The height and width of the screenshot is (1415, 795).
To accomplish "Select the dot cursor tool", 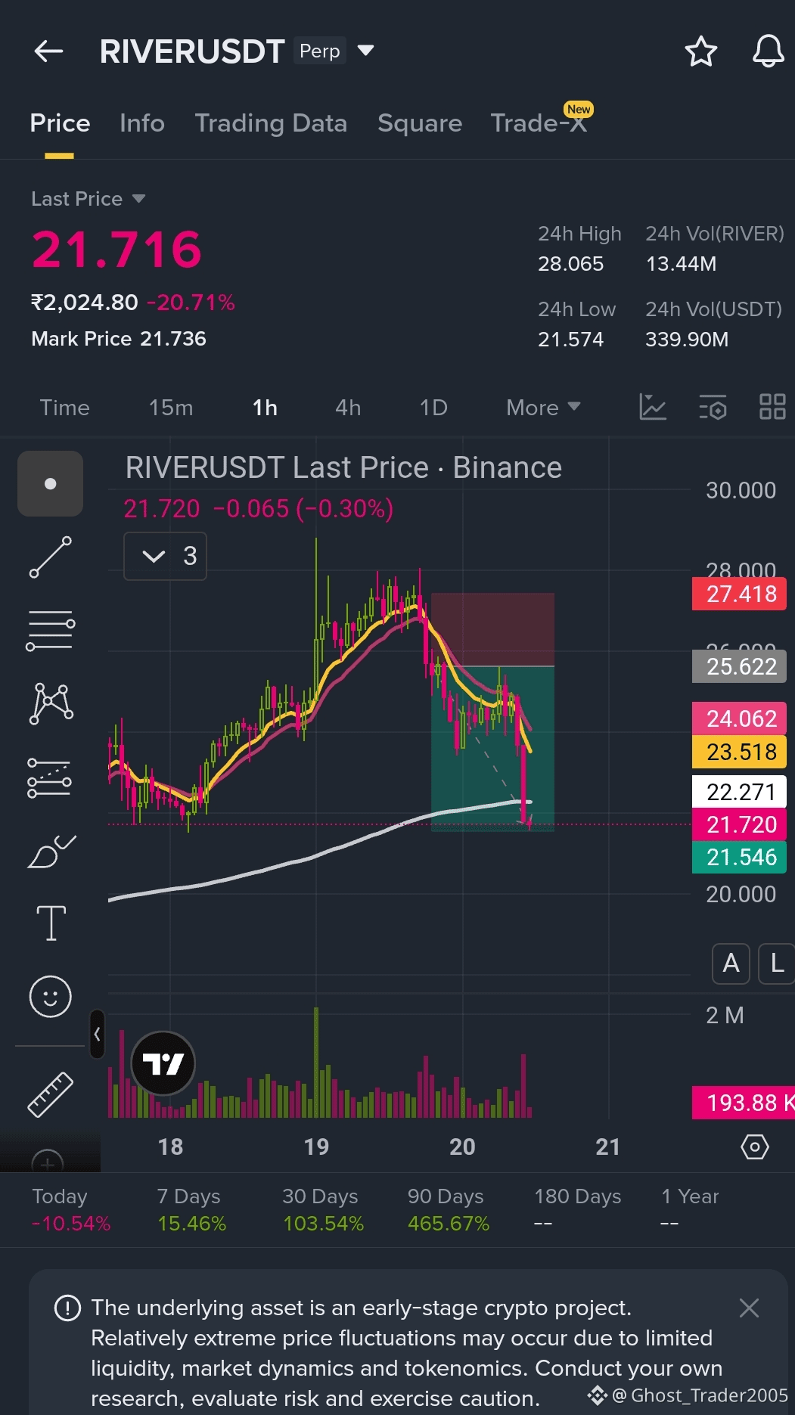I will pyautogui.click(x=50, y=484).
